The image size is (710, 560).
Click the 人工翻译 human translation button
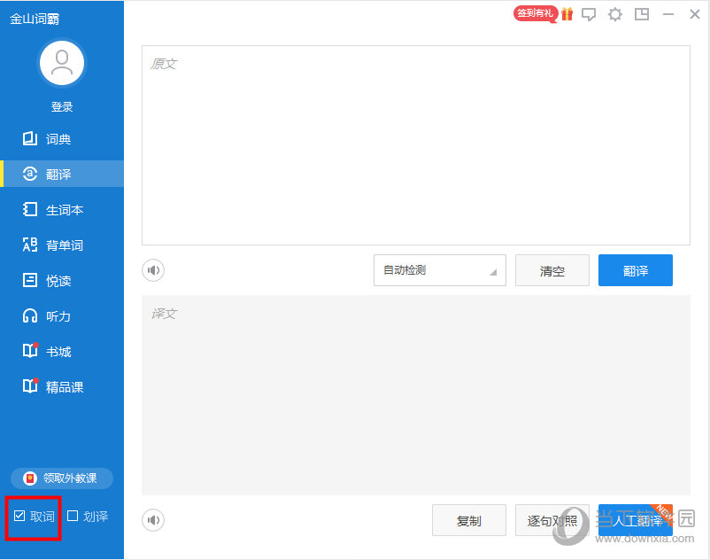(636, 520)
